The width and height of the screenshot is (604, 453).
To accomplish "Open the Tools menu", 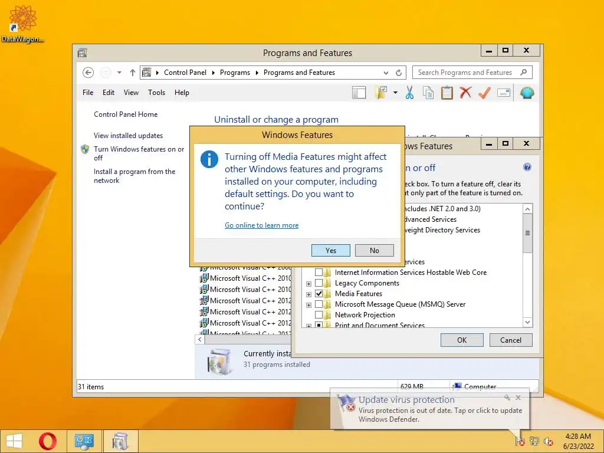I will pos(156,93).
